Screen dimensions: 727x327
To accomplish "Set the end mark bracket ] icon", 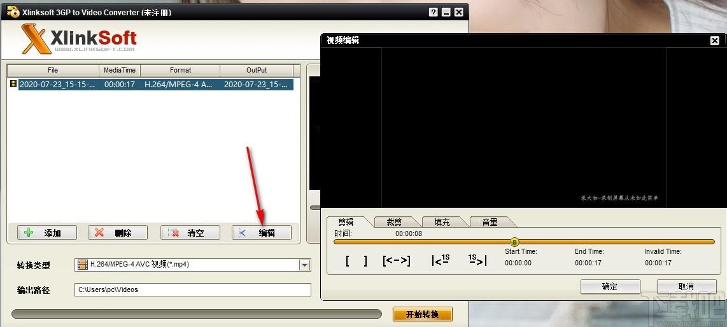I will (365, 261).
